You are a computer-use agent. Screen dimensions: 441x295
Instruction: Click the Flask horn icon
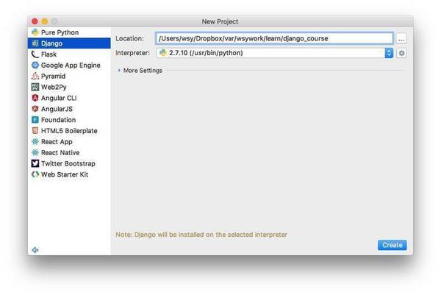[x=35, y=54]
